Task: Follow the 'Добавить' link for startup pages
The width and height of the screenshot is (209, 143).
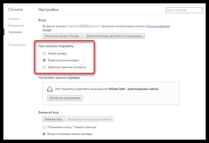Action: point(80,67)
